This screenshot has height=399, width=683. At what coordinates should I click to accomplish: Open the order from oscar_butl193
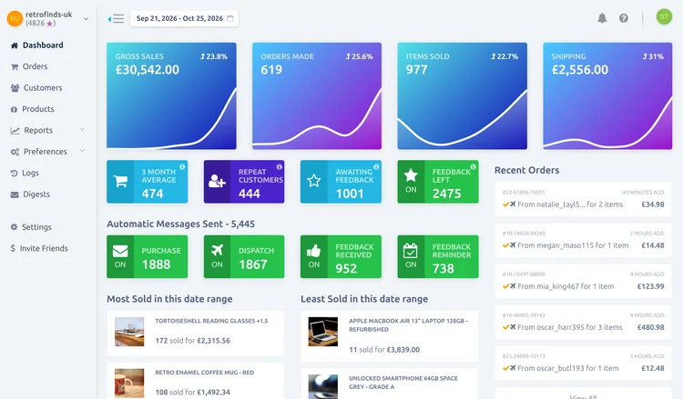tap(583, 363)
